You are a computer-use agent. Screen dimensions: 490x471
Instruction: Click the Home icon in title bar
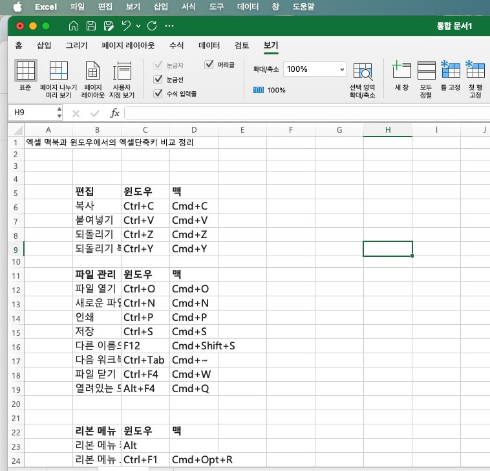[74, 26]
